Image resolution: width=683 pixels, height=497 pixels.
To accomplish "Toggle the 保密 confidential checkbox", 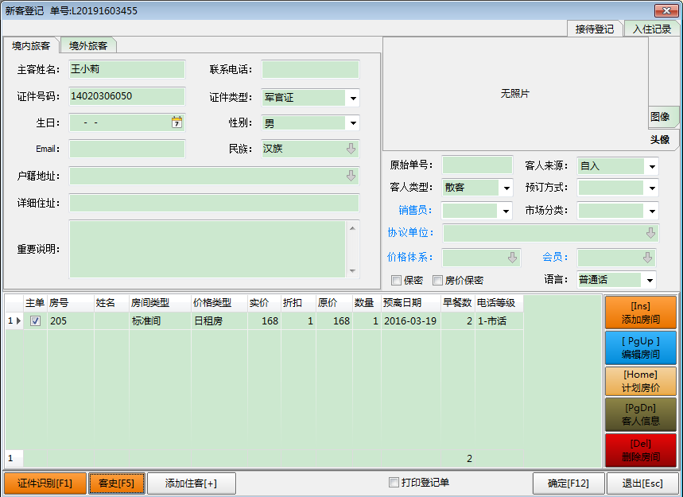I will click(x=396, y=280).
